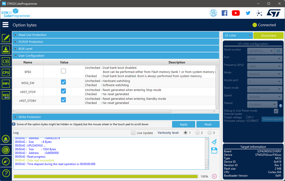Viewport: 285px width, 181px height.
Task: Open the Facebook link icon
Action: click(x=225, y=13)
